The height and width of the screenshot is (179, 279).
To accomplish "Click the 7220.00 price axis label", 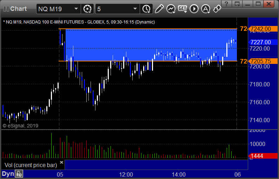I will point(260,48).
